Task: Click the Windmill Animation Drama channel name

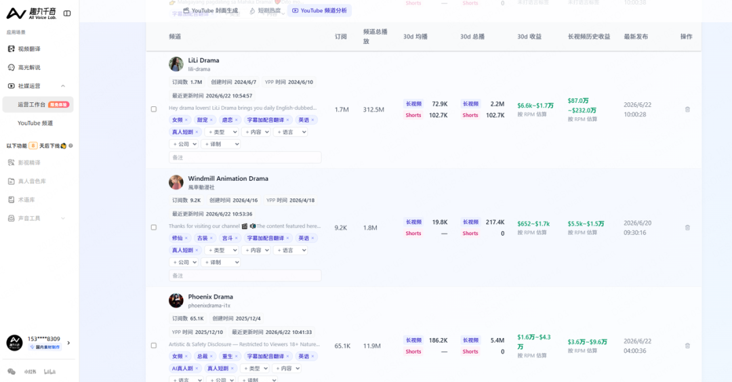Action: [x=228, y=179]
